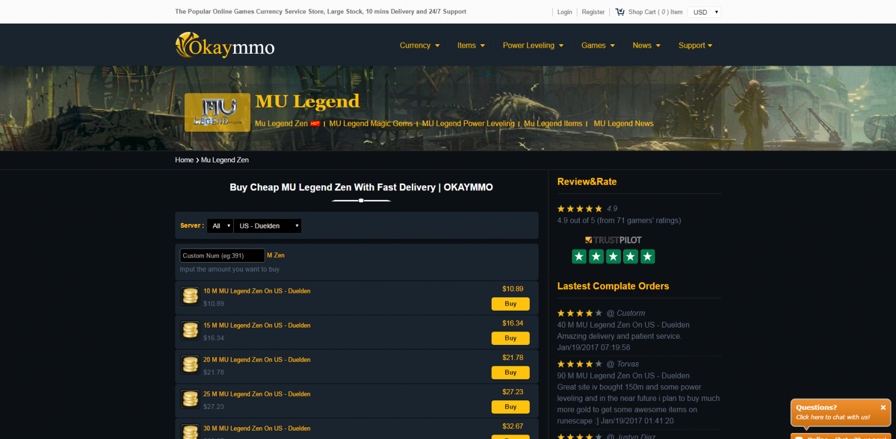Expand the Games menu
The height and width of the screenshot is (439, 896).
598,45
